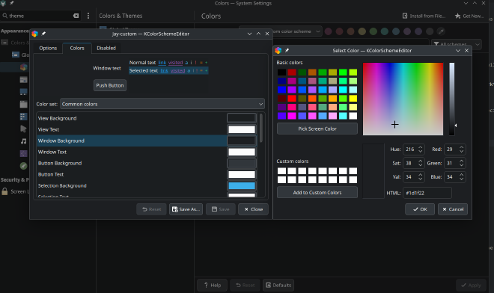Click the accent color eyedropper icon
Image resolution: width=494 pixels, height=293 pixels.
point(441,31)
